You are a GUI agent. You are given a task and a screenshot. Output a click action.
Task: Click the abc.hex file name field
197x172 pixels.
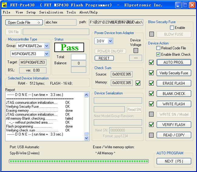point(60,22)
